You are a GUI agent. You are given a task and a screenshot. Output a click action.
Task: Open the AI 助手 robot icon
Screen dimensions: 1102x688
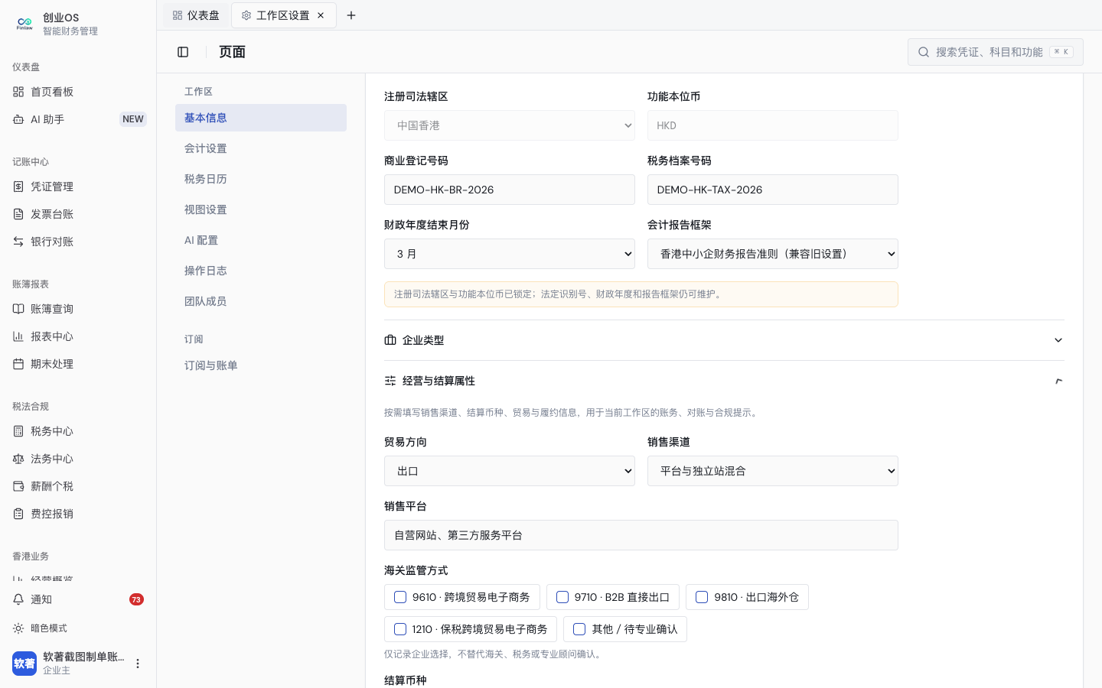pos(18,119)
